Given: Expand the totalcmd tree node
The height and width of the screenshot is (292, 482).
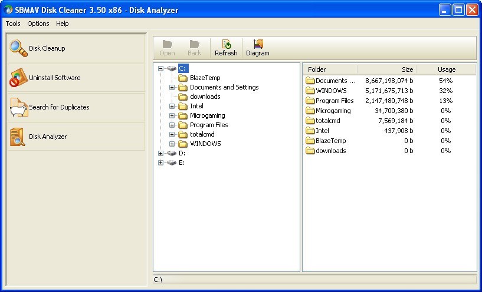Looking at the screenshot, I should [x=172, y=134].
